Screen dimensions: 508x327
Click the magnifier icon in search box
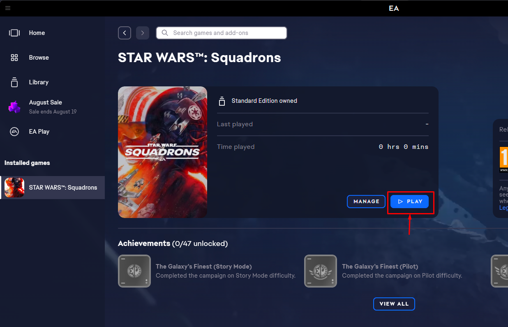165,33
